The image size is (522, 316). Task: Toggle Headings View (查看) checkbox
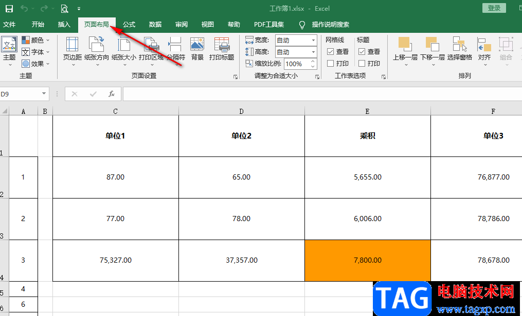362,51
